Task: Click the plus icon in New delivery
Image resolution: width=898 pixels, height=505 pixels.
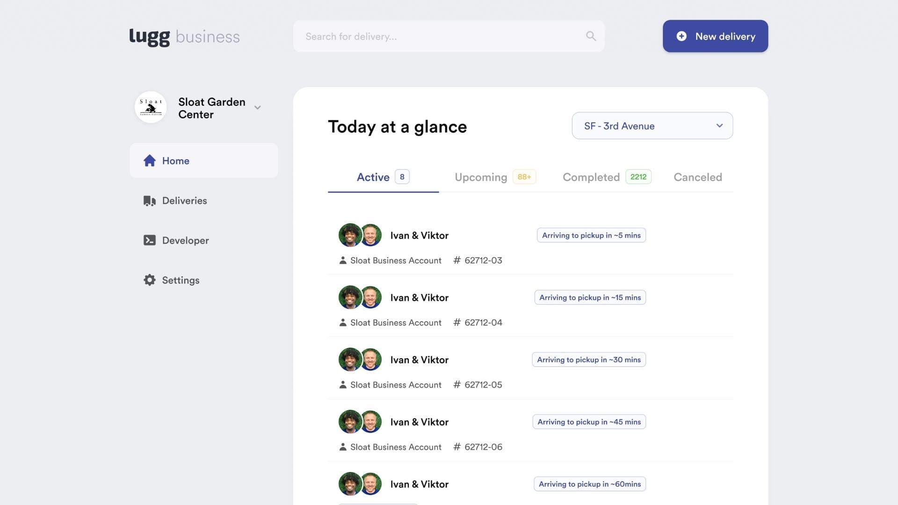Action: pos(681,36)
